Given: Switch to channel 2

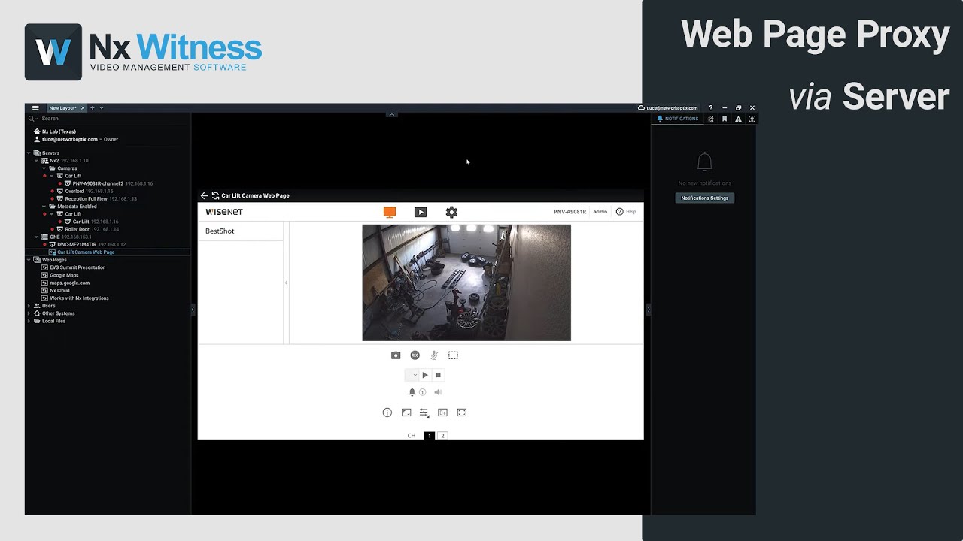Looking at the screenshot, I should [x=442, y=436].
